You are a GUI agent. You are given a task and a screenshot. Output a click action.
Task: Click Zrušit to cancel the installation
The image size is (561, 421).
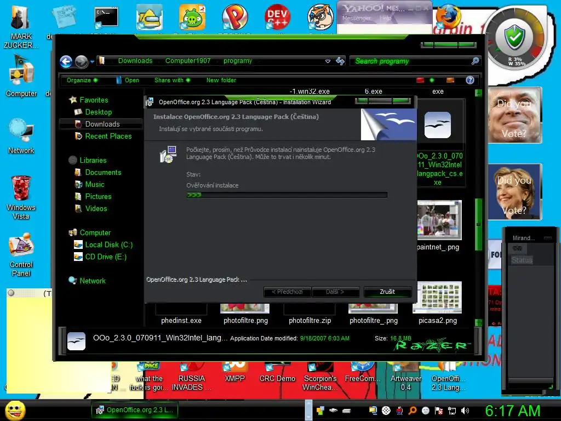[x=387, y=292]
